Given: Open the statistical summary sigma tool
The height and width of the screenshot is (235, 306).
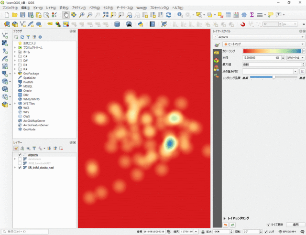Looking at the screenshot, I should coord(251,15).
